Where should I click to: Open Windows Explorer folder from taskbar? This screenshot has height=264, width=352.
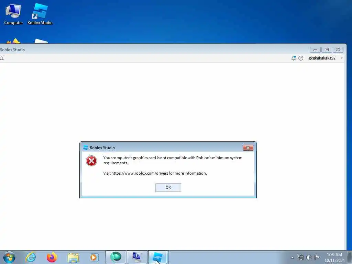73,257
